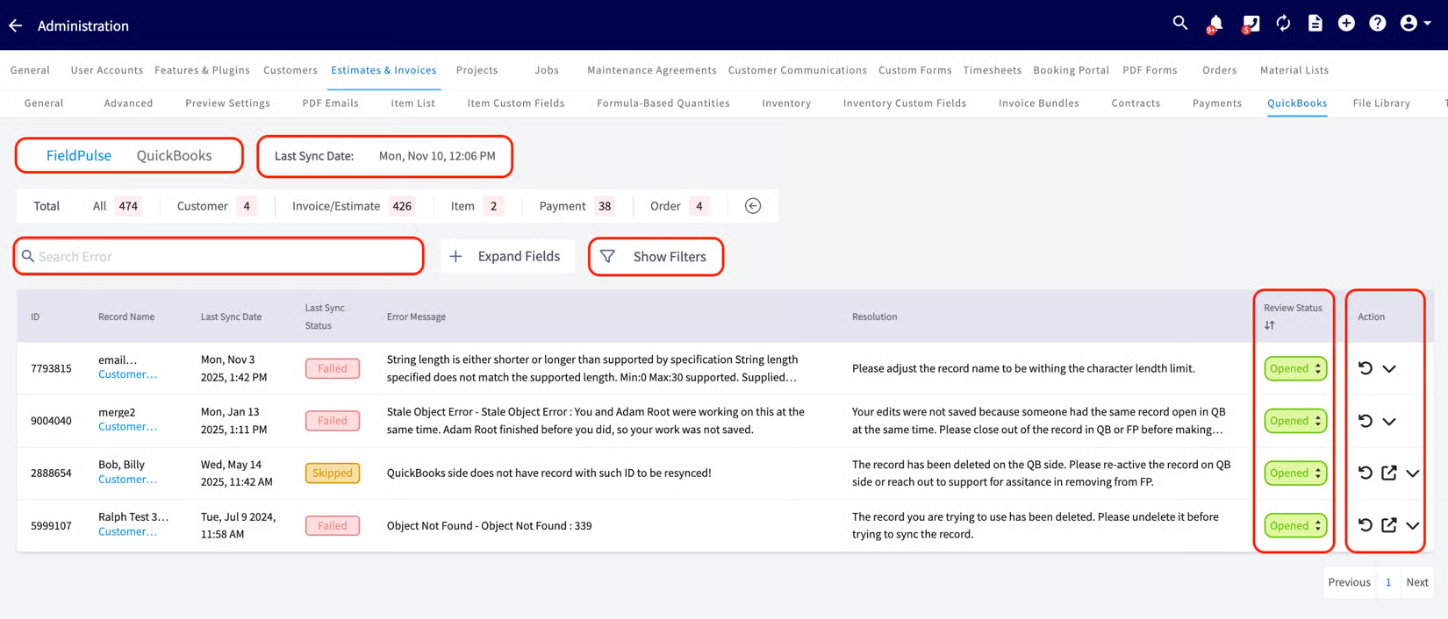This screenshot has width=1448, height=619.
Task: Open the User Accounts tab
Action: click(x=107, y=70)
